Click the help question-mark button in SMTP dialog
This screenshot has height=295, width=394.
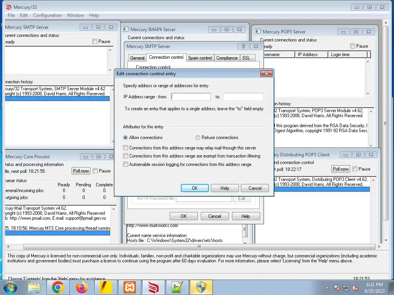(x=243, y=46)
